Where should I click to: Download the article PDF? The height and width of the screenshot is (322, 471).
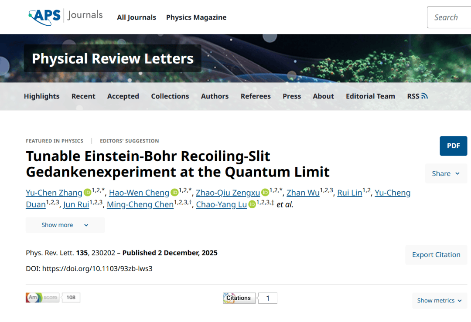453,146
